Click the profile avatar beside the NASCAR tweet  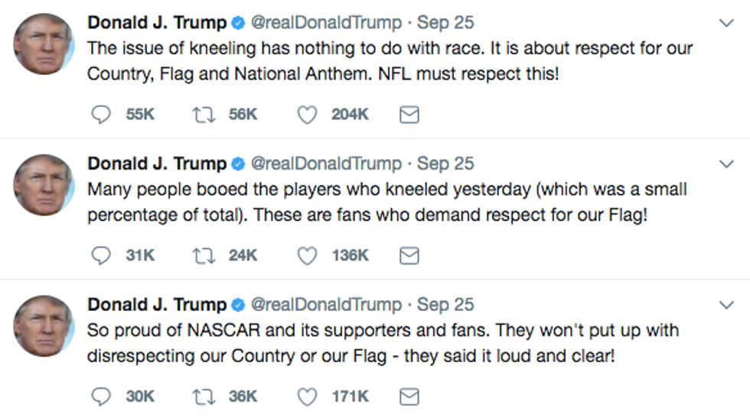pos(44,326)
